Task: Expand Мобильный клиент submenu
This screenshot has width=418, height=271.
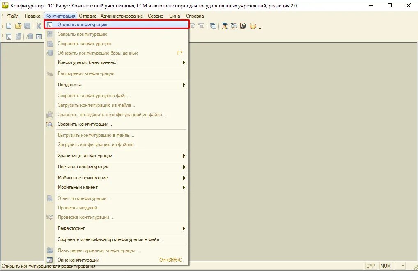Action: click(117, 187)
